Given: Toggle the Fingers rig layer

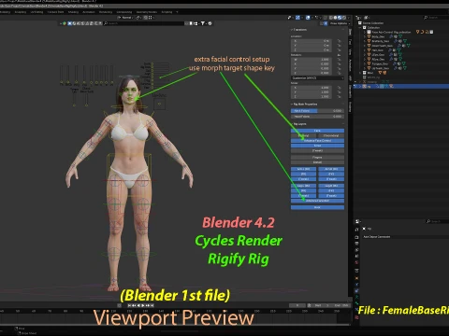Looking at the screenshot, I should 317,158.
